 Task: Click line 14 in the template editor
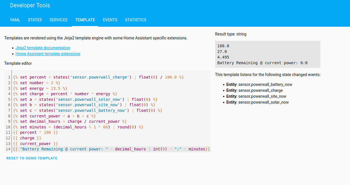pyautogui.click(x=112, y=149)
